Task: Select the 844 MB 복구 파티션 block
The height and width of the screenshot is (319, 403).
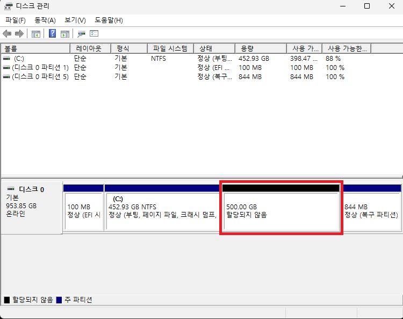Action: 372,208
